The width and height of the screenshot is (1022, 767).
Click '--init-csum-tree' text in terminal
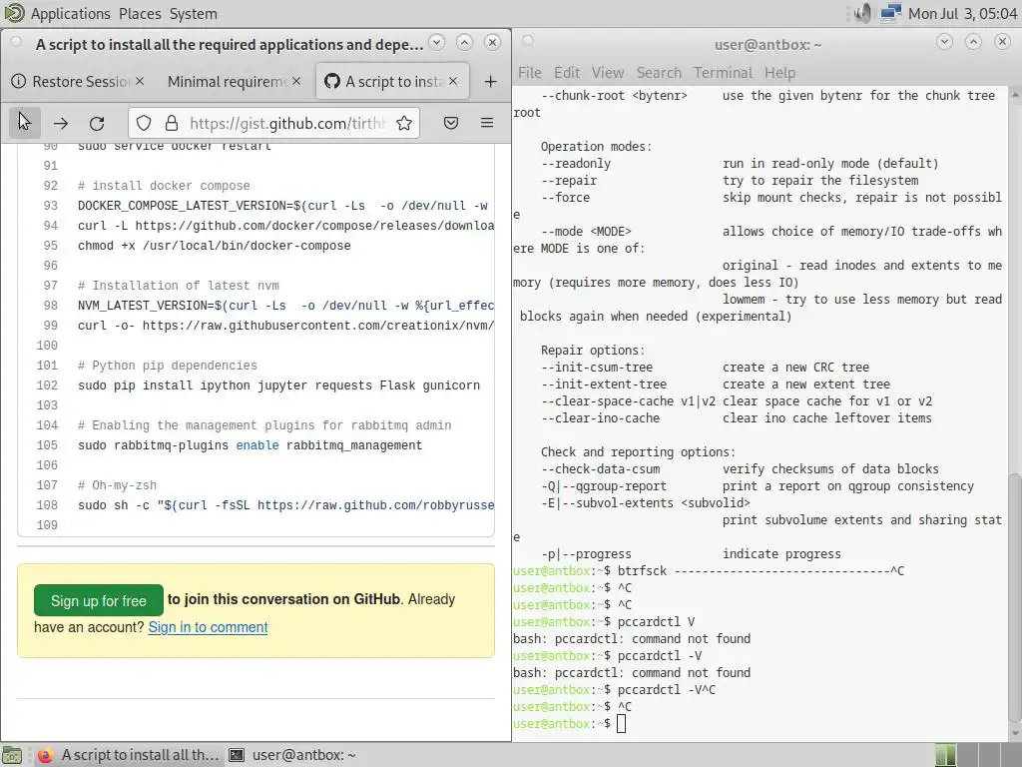pyautogui.click(x=597, y=368)
